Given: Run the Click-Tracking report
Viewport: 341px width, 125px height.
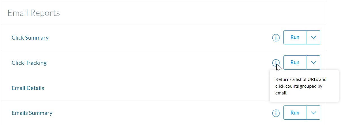Looking at the screenshot, I should (295, 62).
